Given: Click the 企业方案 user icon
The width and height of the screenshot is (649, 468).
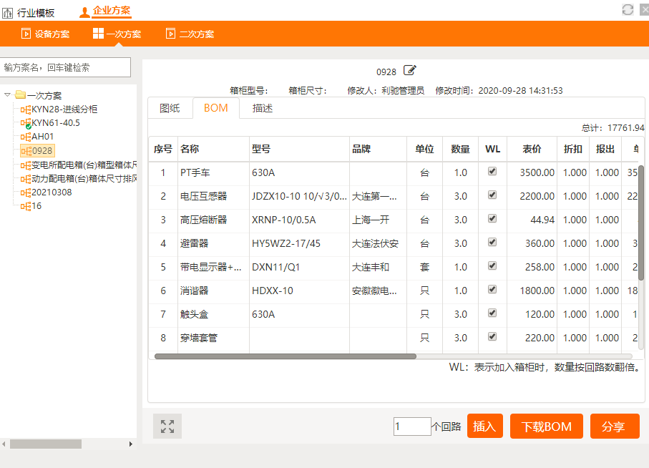Looking at the screenshot, I should (x=84, y=12).
